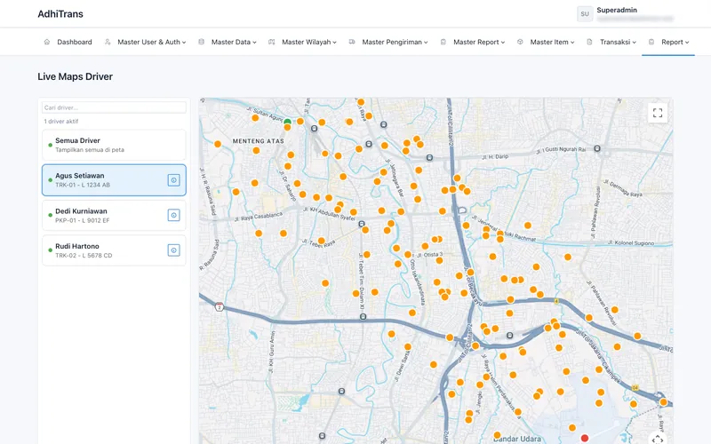Viewport: 711px width, 444px height.
Task: Click the Bandar Udara map label
Action: point(517,439)
